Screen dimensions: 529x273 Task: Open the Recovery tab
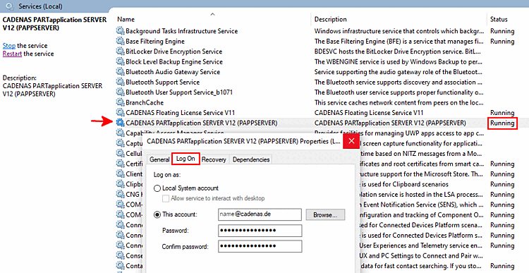[x=214, y=159]
